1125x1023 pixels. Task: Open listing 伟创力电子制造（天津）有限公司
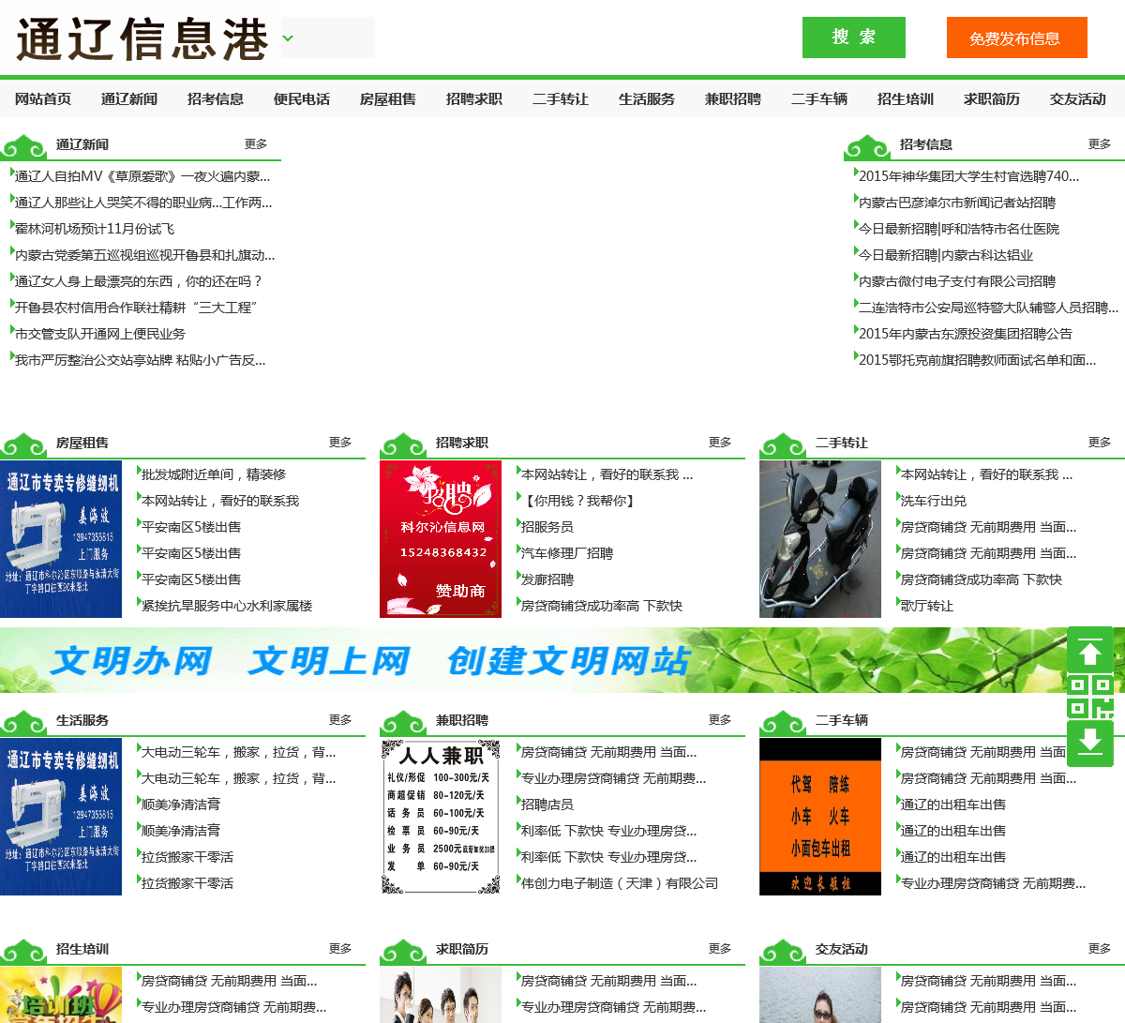620,883
